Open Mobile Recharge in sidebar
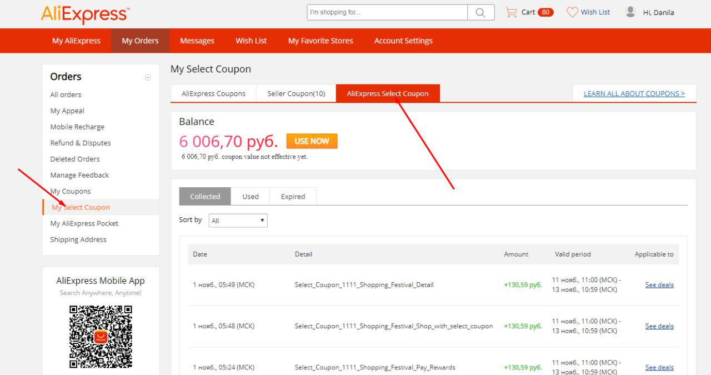Image resolution: width=711 pixels, height=375 pixels. tap(77, 127)
